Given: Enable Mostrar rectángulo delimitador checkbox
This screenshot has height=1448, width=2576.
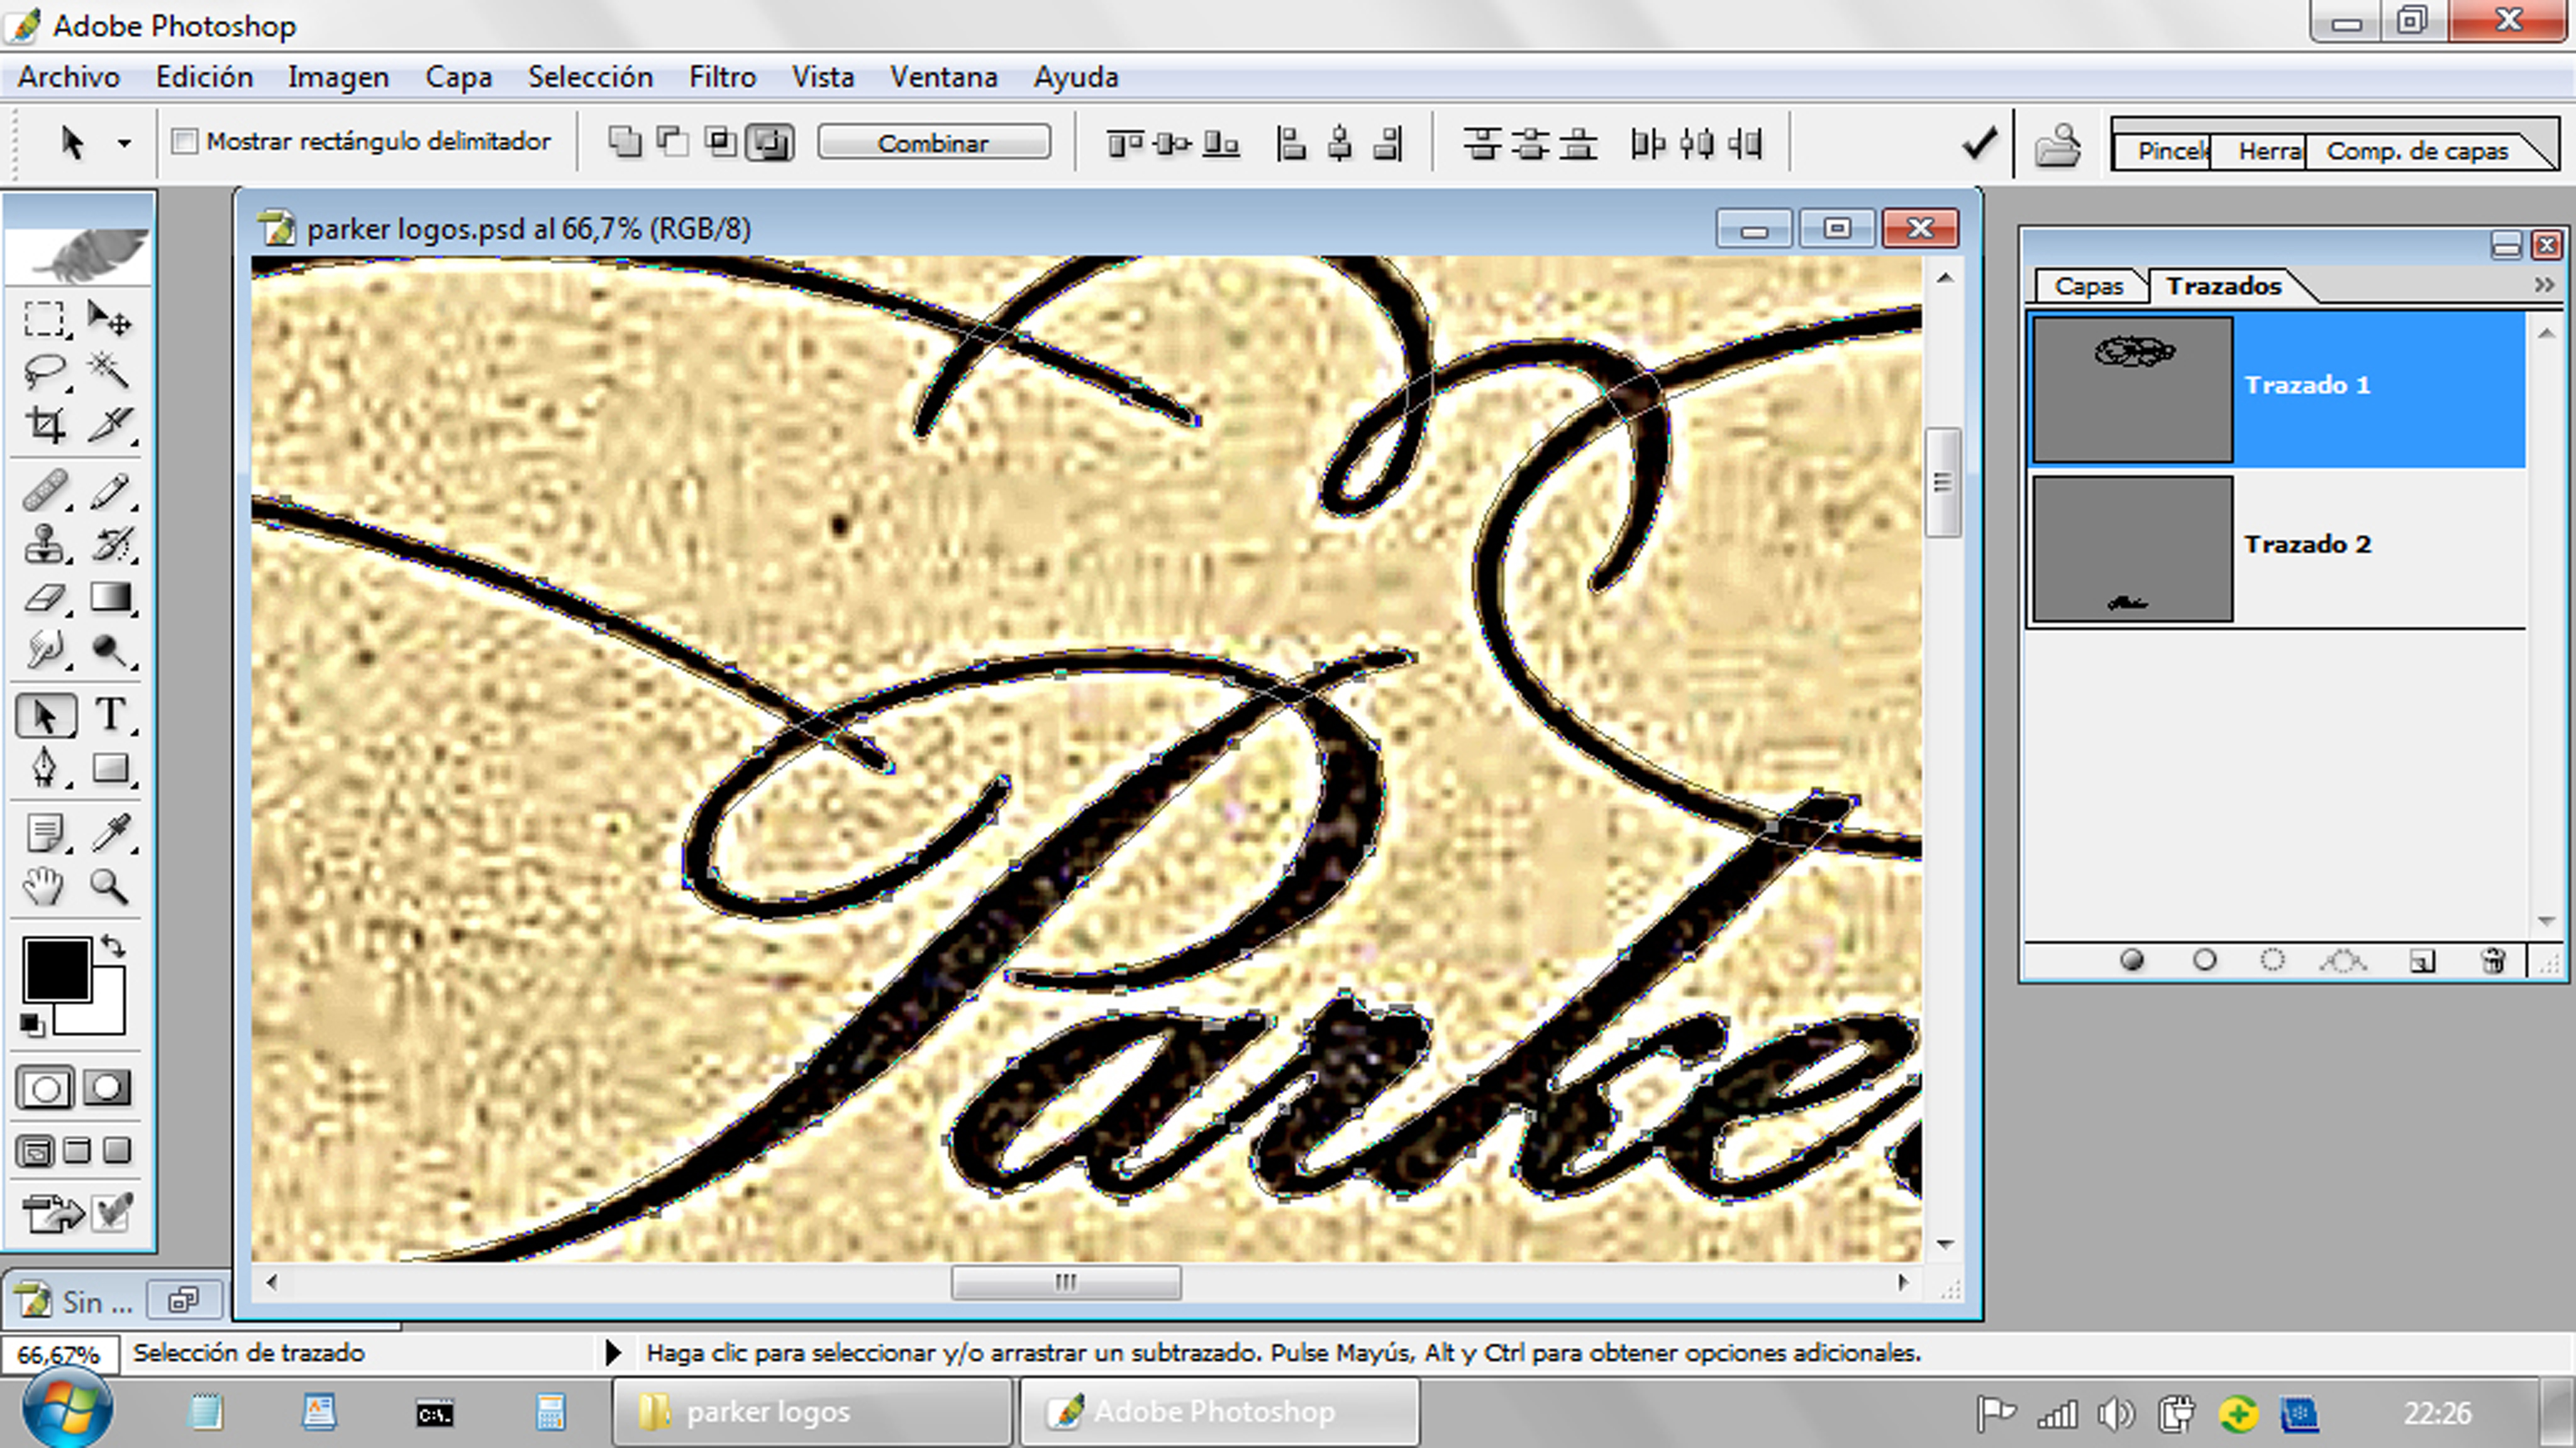Looking at the screenshot, I should point(184,142).
